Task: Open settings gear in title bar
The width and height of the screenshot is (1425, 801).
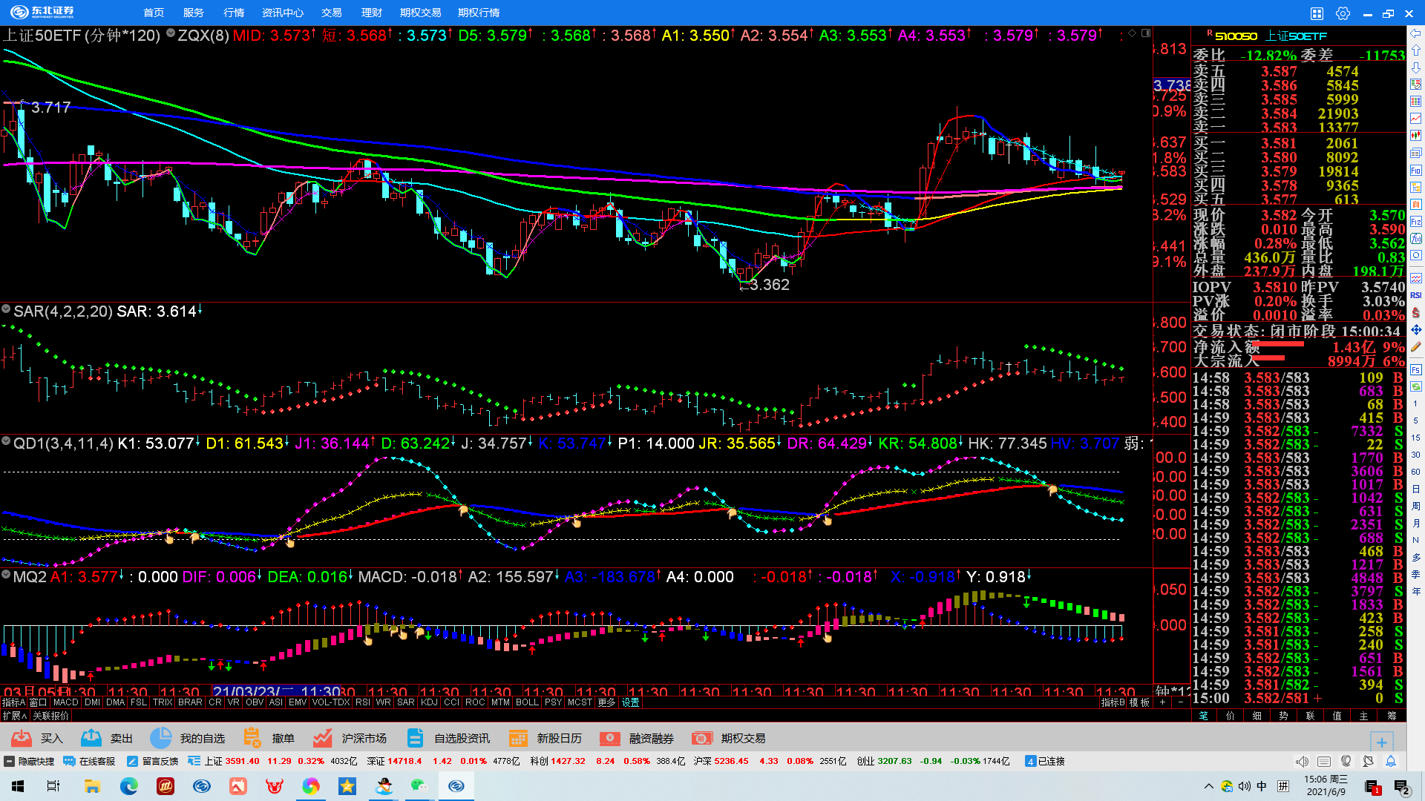Action: (1343, 13)
